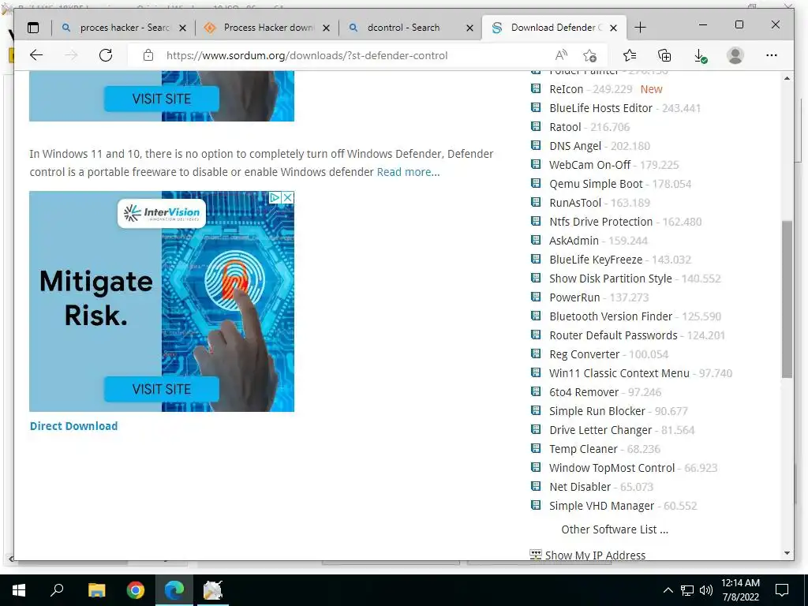Open Simple VHD Manager link

pos(601,506)
